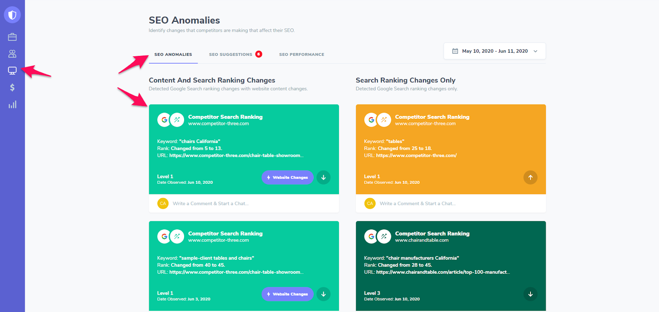The height and width of the screenshot is (312, 659).
Task: Open the bar chart reports icon
Action: point(12,104)
